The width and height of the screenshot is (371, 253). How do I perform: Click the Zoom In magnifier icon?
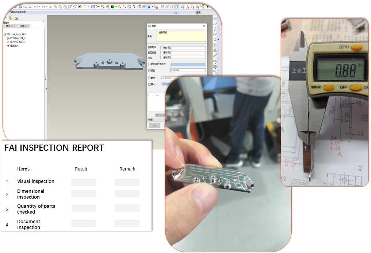pyautogui.click(x=119, y=7)
